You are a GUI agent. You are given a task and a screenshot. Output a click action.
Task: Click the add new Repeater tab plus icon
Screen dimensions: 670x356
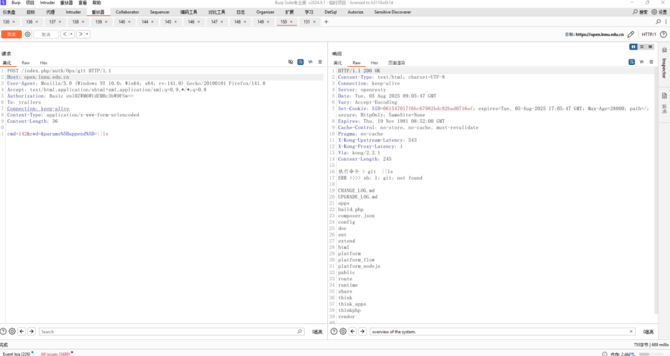[x=326, y=22]
